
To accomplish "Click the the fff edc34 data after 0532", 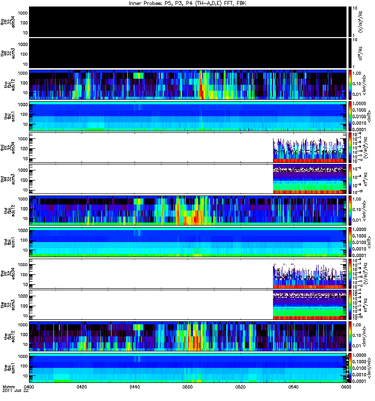I will [309, 276].
